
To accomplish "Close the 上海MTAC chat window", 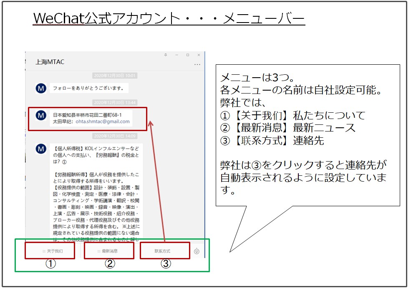I will pos(199,55).
